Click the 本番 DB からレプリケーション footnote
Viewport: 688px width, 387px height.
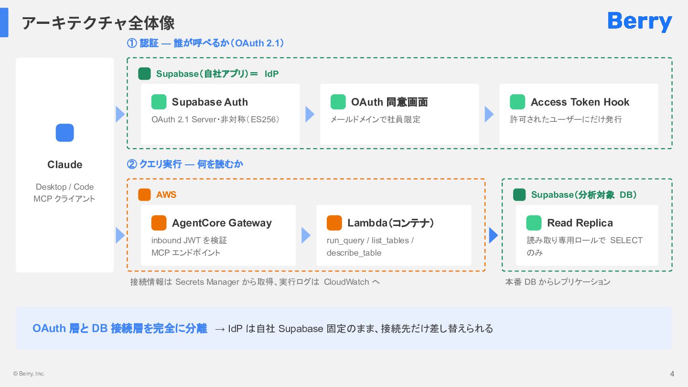coord(558,282)
